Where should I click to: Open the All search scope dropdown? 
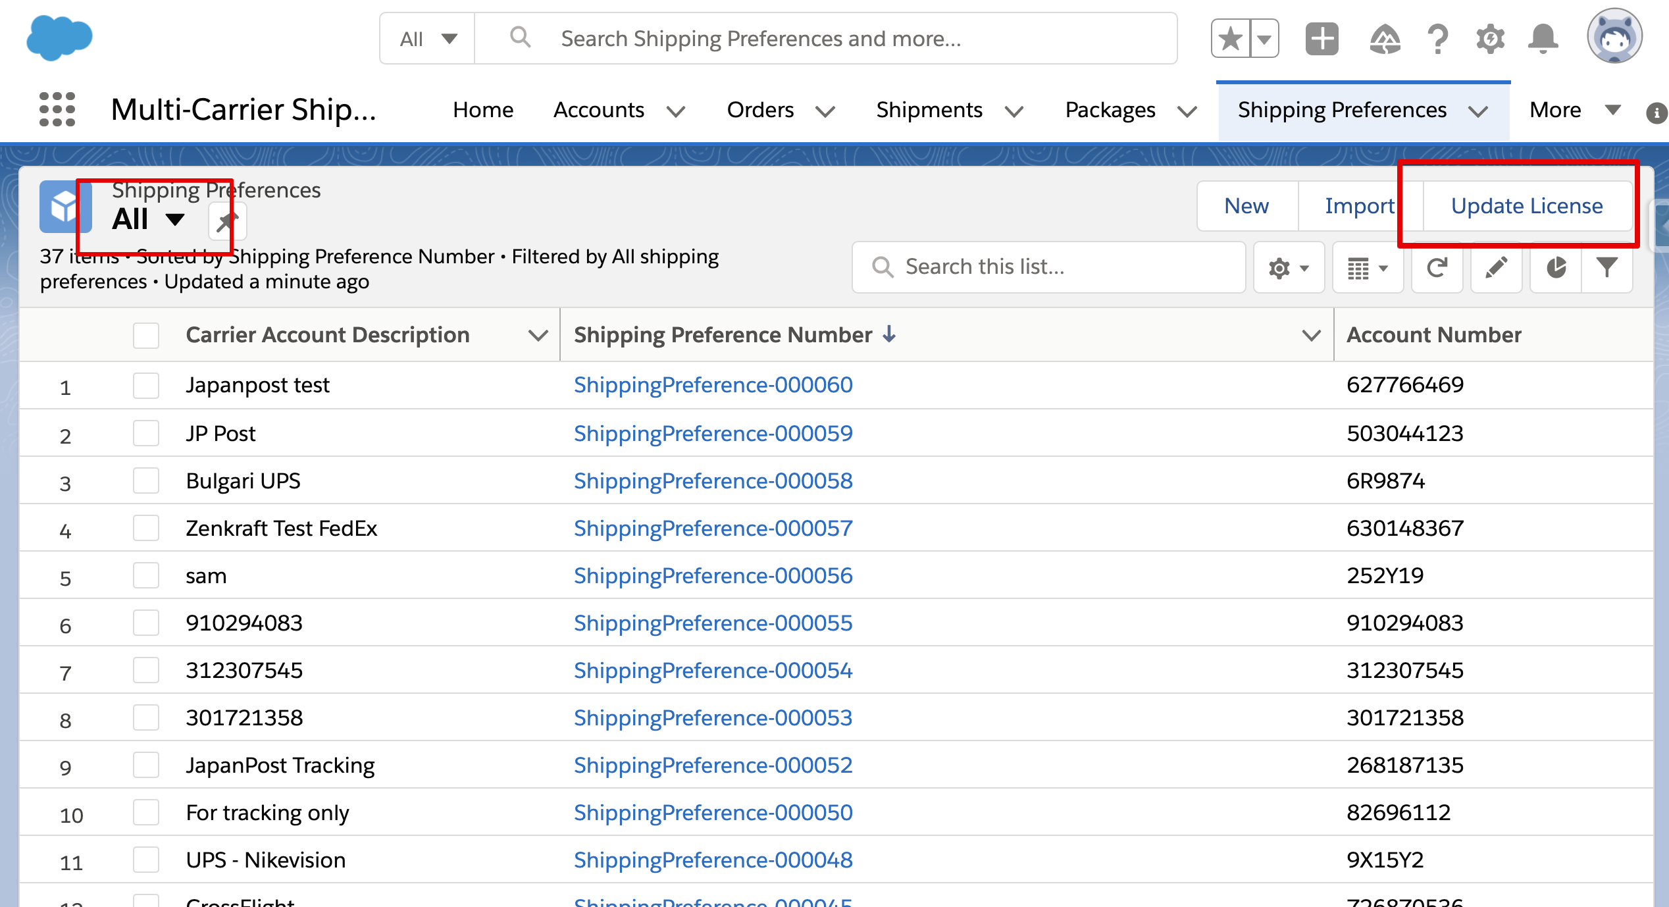pos(428,39)
